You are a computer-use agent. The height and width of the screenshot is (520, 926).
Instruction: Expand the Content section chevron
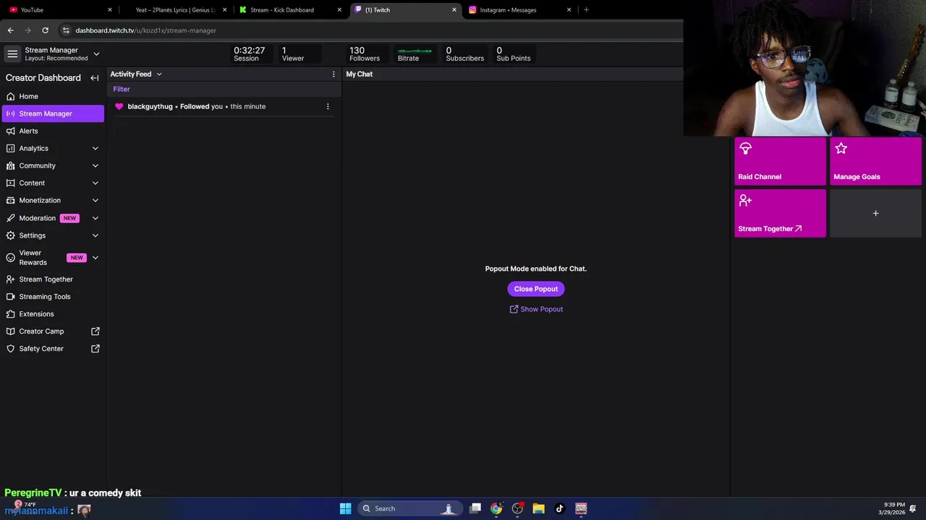pos(95,183)
